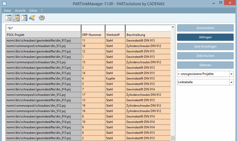
Task: Click the Zurücksetzen button
Action: pos(205,28)
